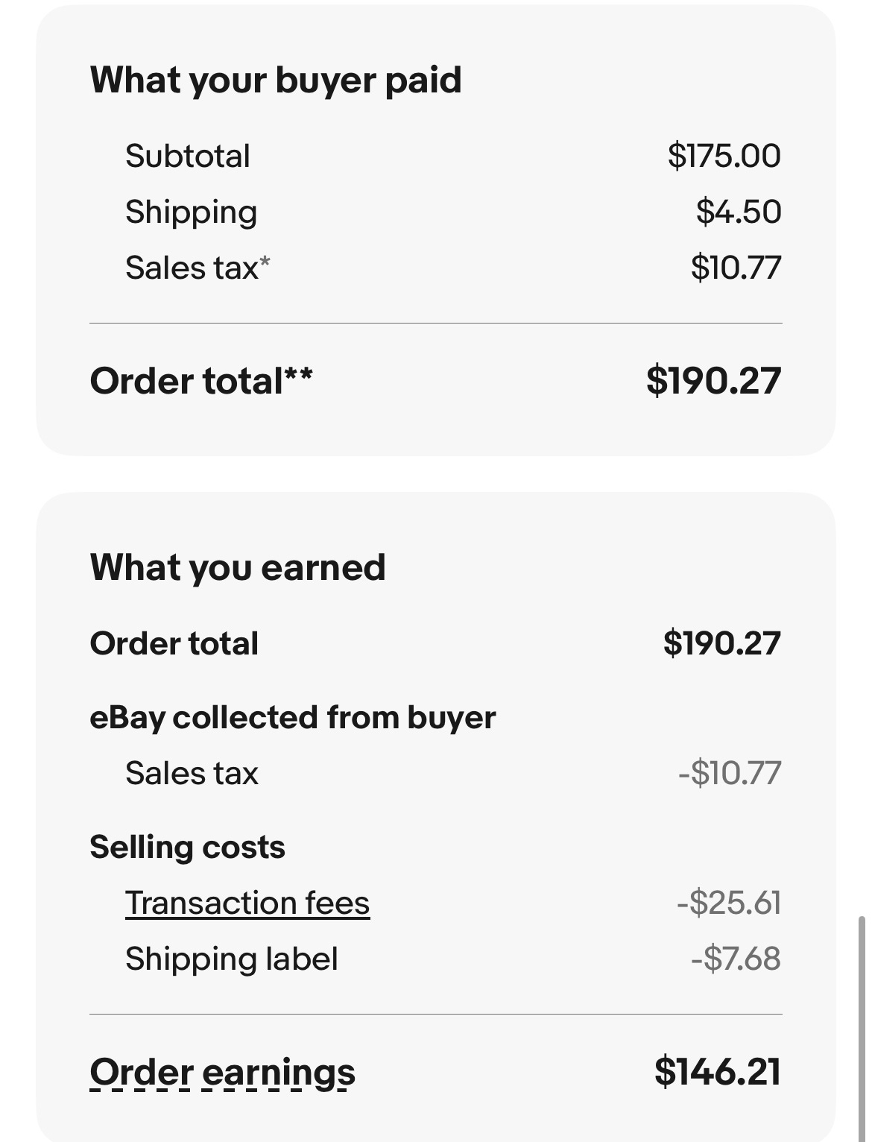Select eBay collected from buyer heading
This screenshot has width=872, height=1142.
click(x=293, y=718)
